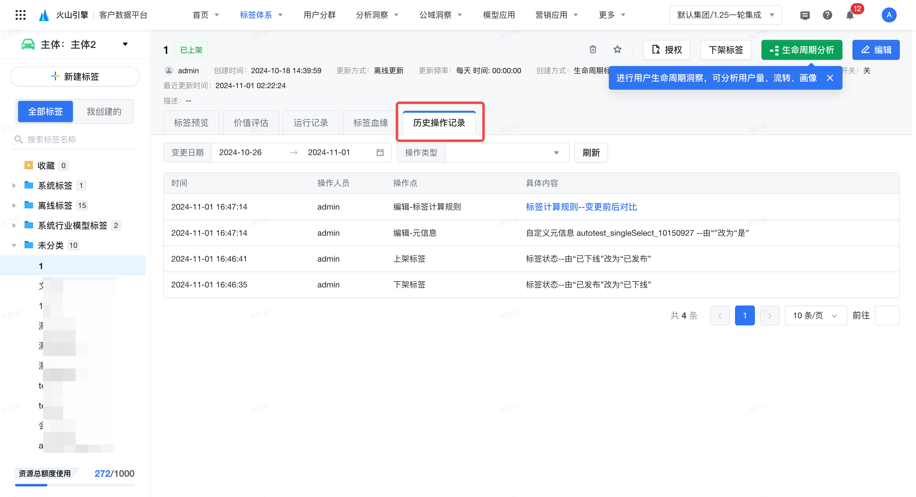
Task: Open 生命周期分析 button
Action: (x=801, y=50)
